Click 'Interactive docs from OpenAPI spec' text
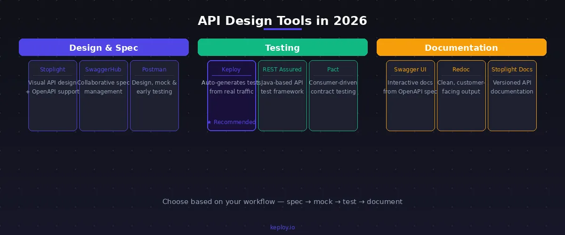This screenshot has width=565, height=235. click(411, 87)
